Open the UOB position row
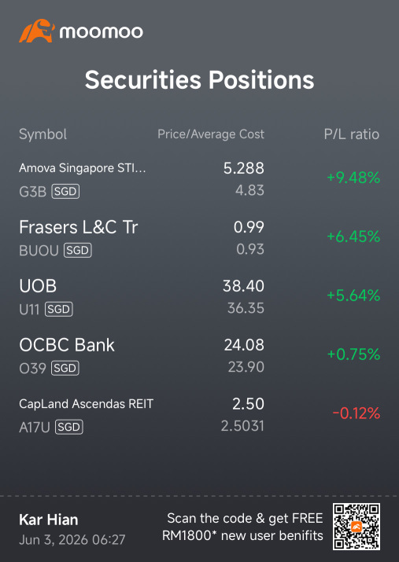The image size is (399, 562). (200, 297)
